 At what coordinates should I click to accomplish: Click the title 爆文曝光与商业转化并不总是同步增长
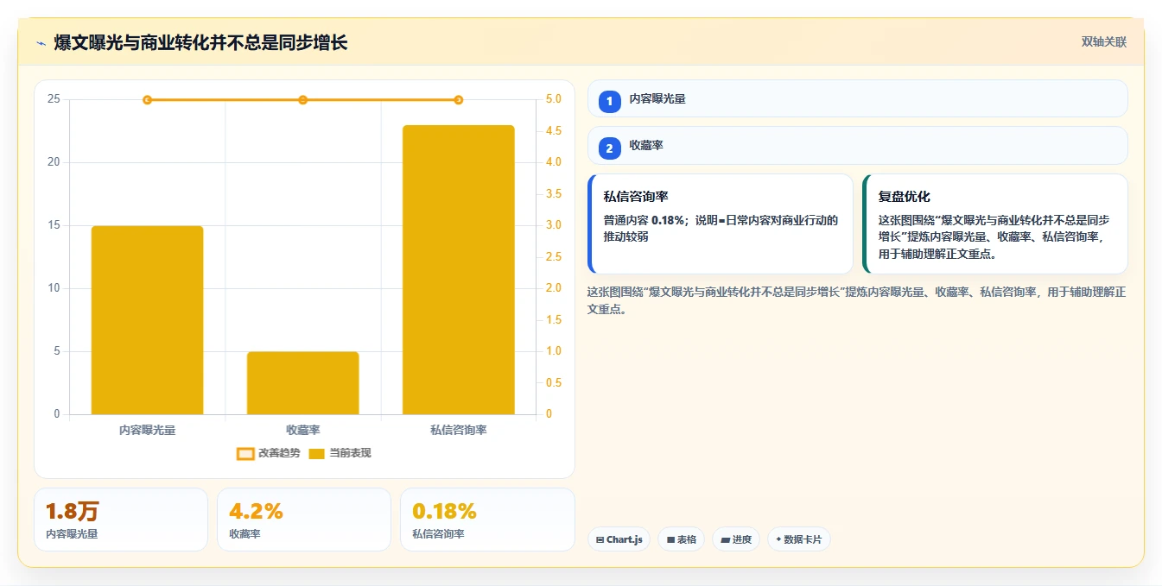(x=200, y=42)
